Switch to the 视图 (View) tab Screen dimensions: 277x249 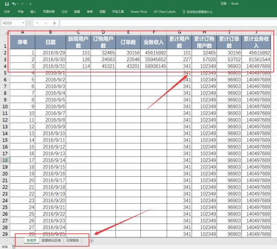102,12
